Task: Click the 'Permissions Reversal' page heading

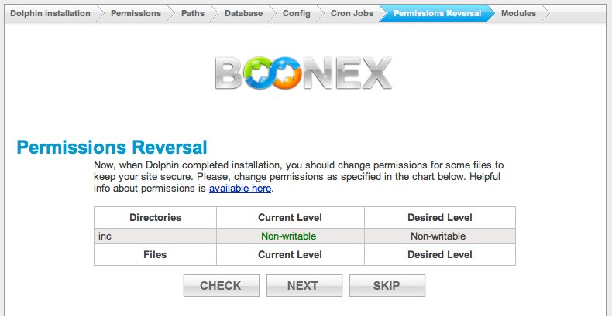Action: click(x=112, y=148)
